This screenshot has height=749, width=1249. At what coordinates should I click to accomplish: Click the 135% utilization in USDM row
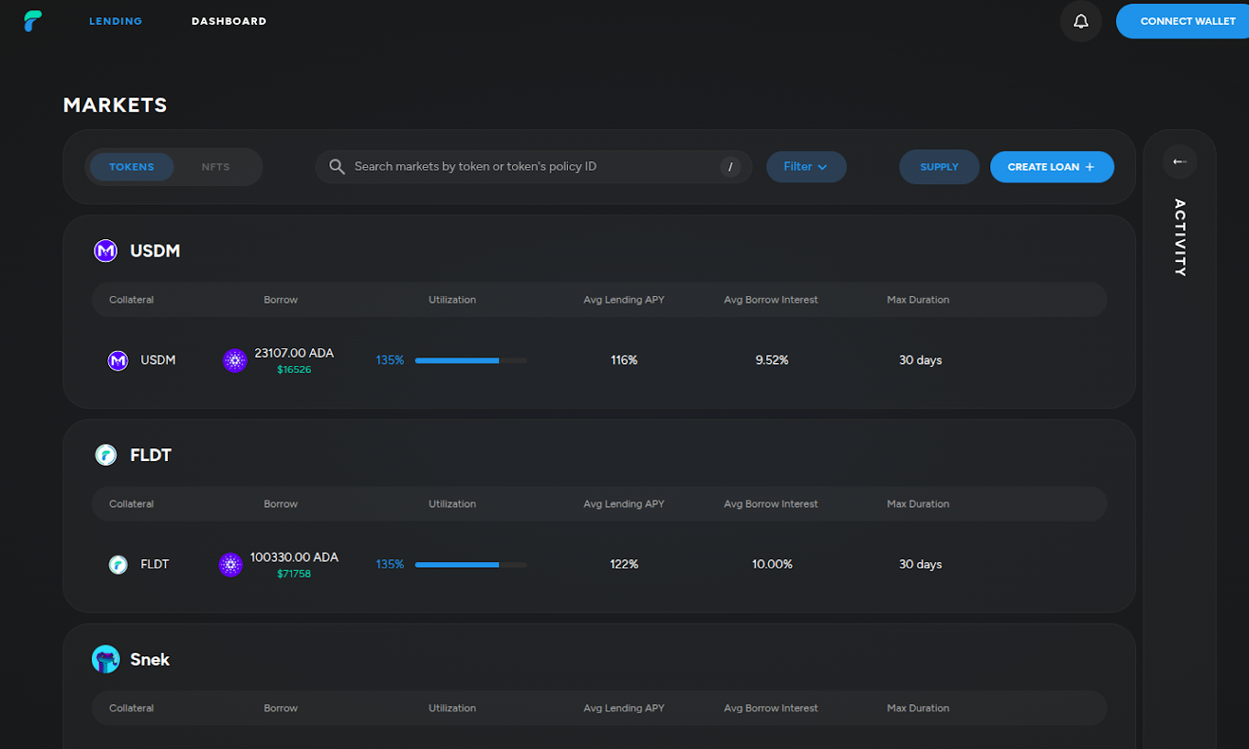(x=390, y=360)
